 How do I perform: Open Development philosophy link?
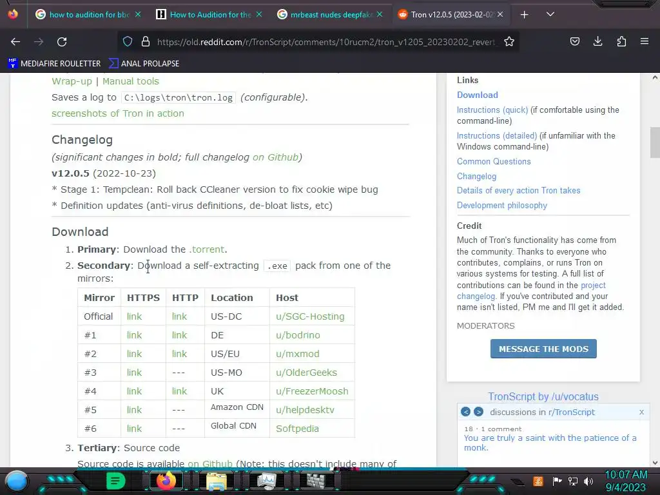[502, 206]
